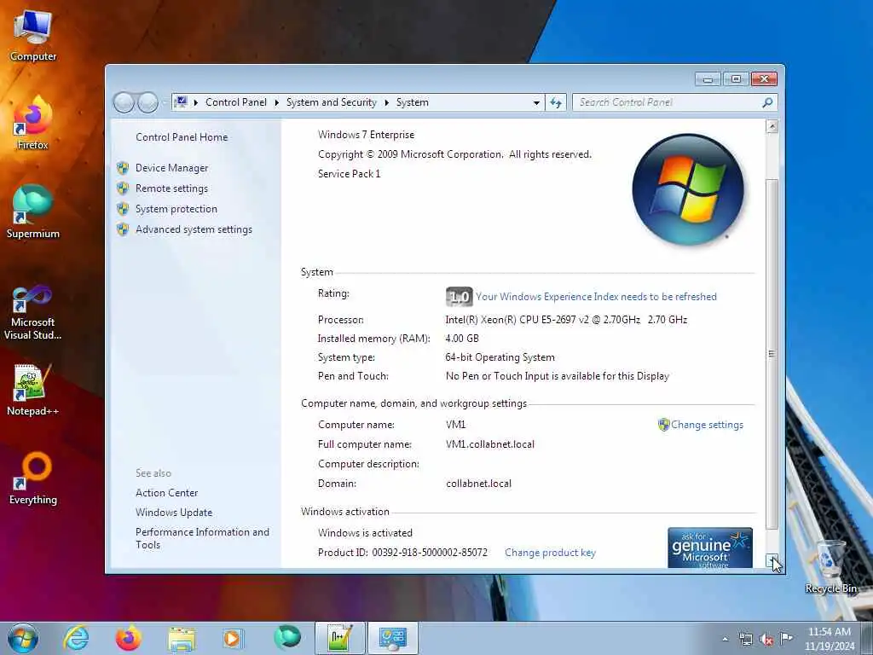
Task: Open Firefox from the taskbar
Action: coord(128,638)
